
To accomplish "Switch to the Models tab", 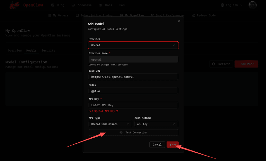I will point(31,50).
